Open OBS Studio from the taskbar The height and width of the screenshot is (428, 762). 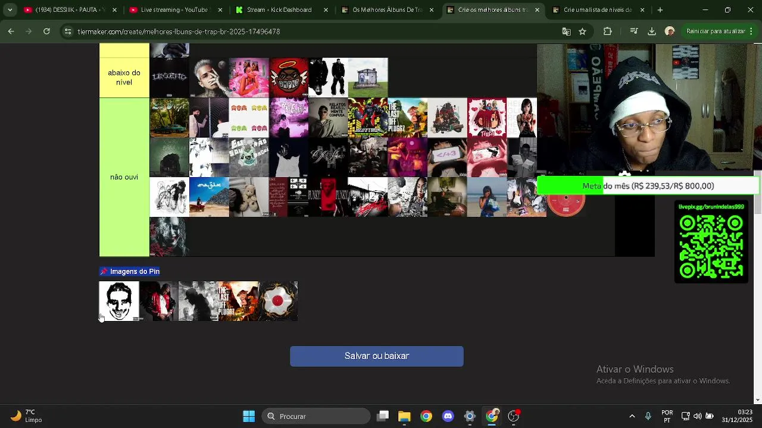[x=514, y=416]
